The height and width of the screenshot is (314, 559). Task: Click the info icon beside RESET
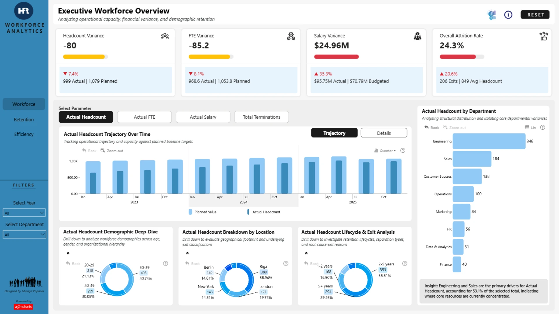tap(508, 15)
